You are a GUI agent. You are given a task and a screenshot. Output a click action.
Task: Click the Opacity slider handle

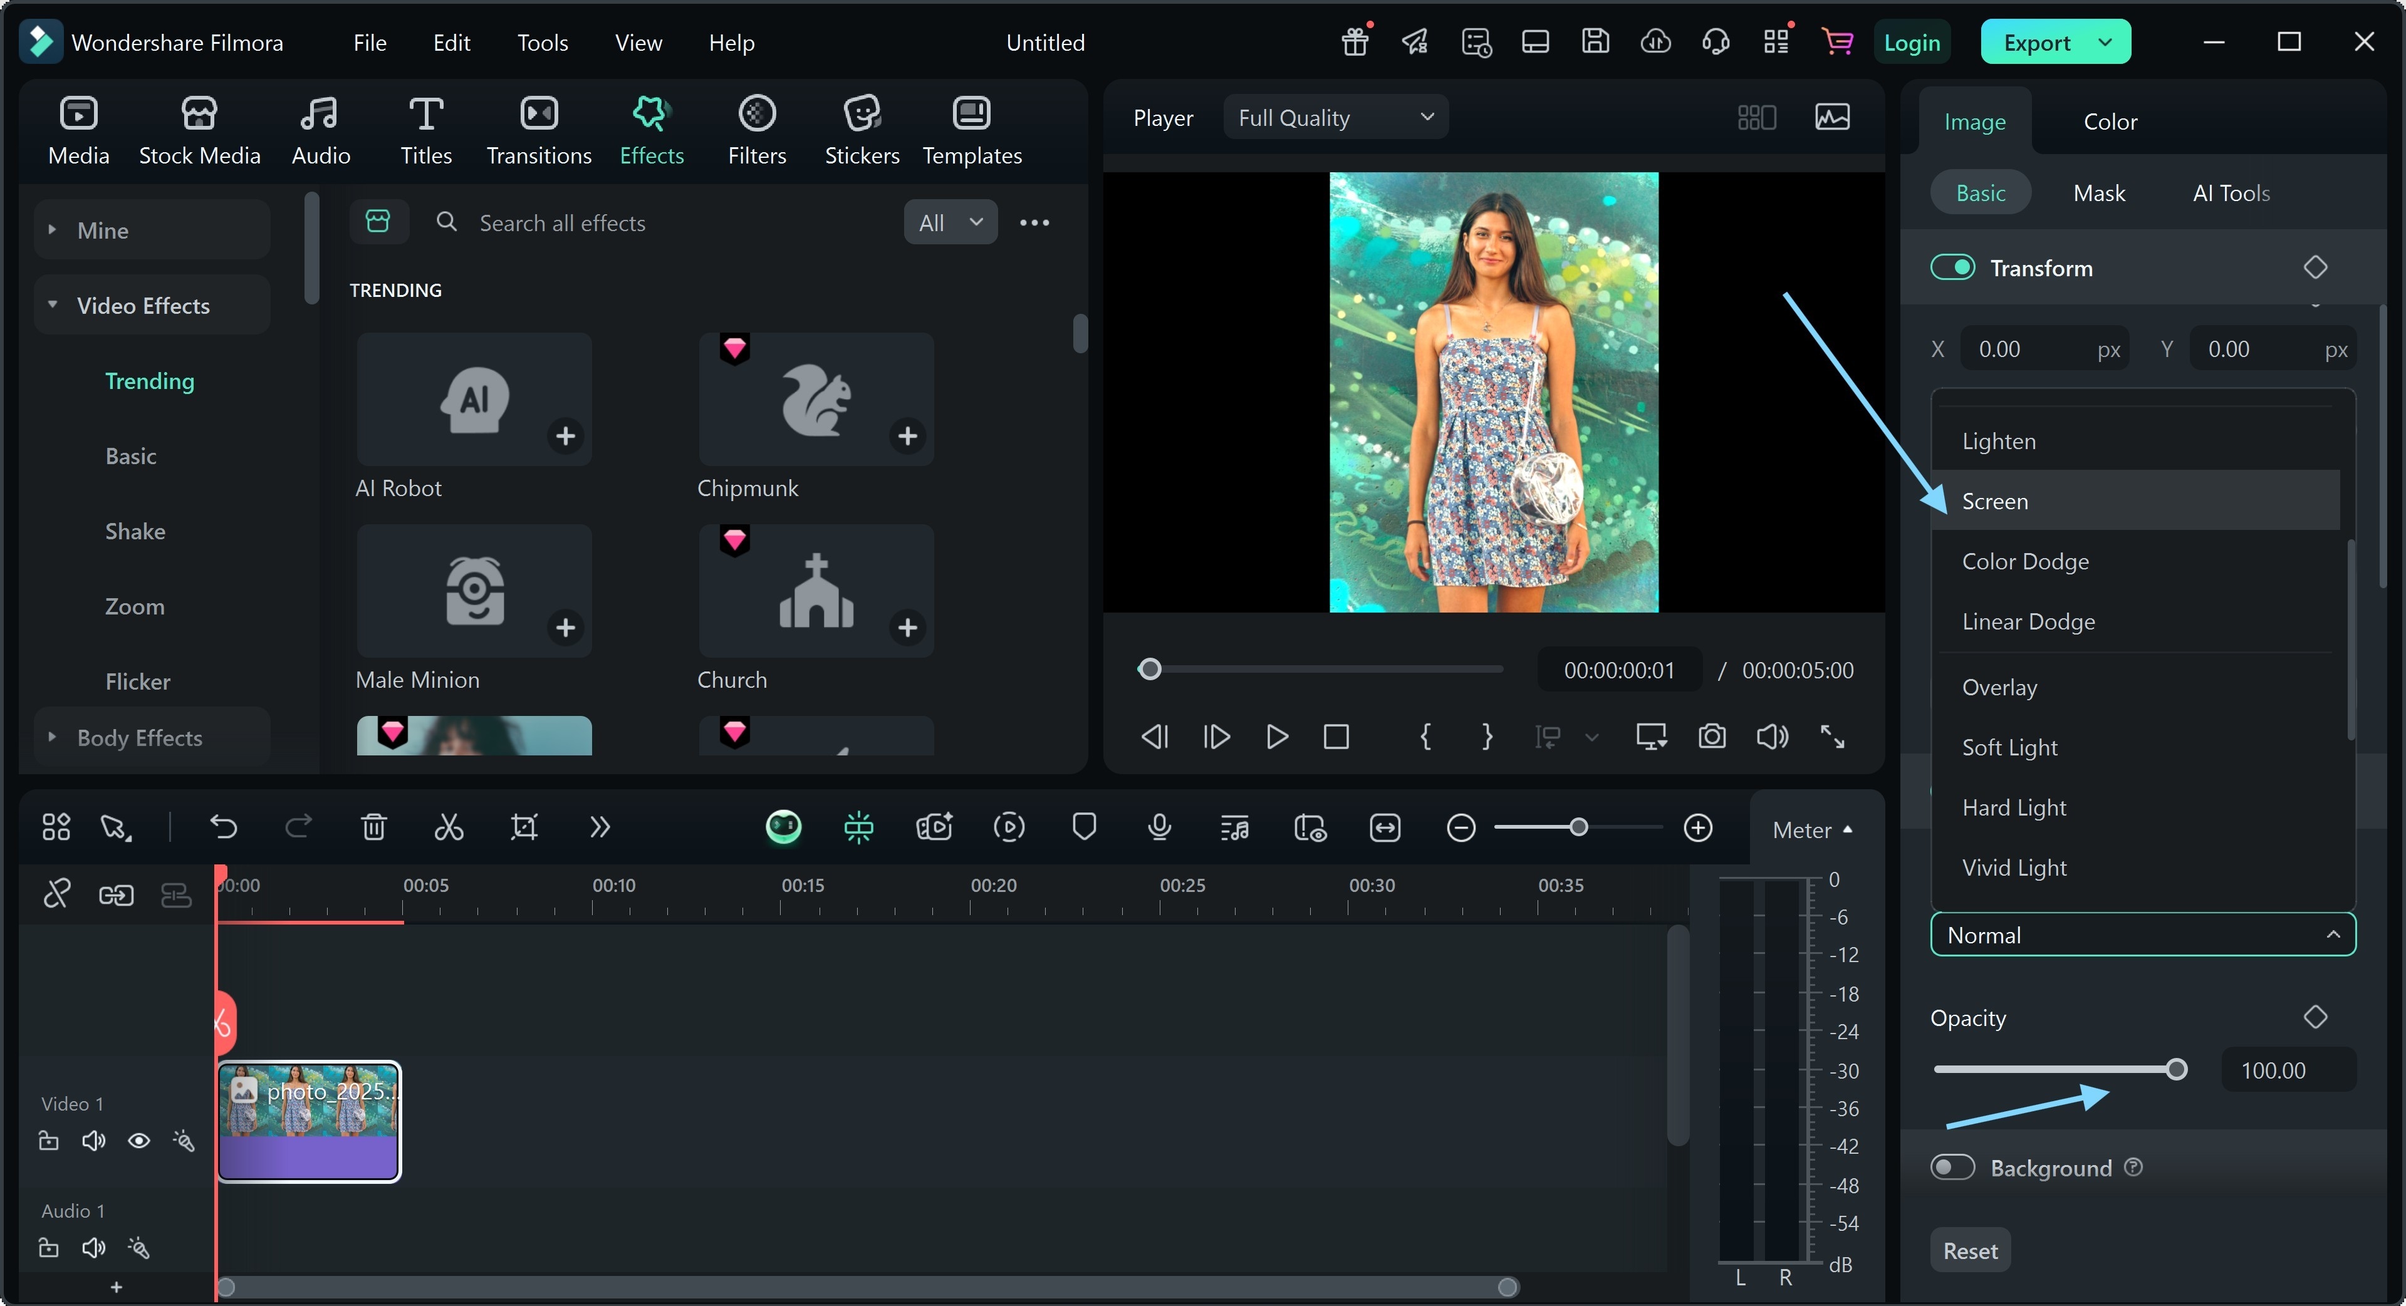[2176, 1070]
